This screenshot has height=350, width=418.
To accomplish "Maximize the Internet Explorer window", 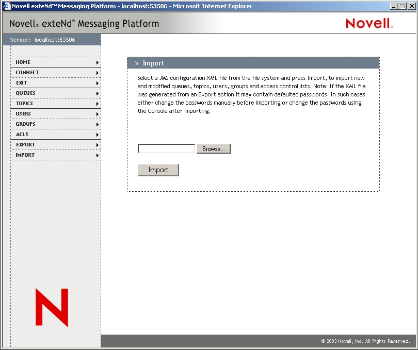I will click(x=403, y=6).
